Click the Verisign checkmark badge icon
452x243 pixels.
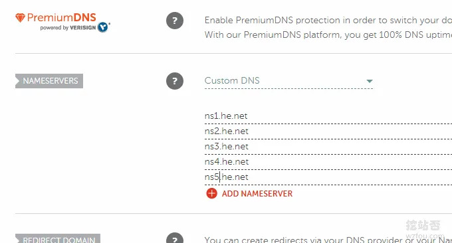click(x=103, y=27)
